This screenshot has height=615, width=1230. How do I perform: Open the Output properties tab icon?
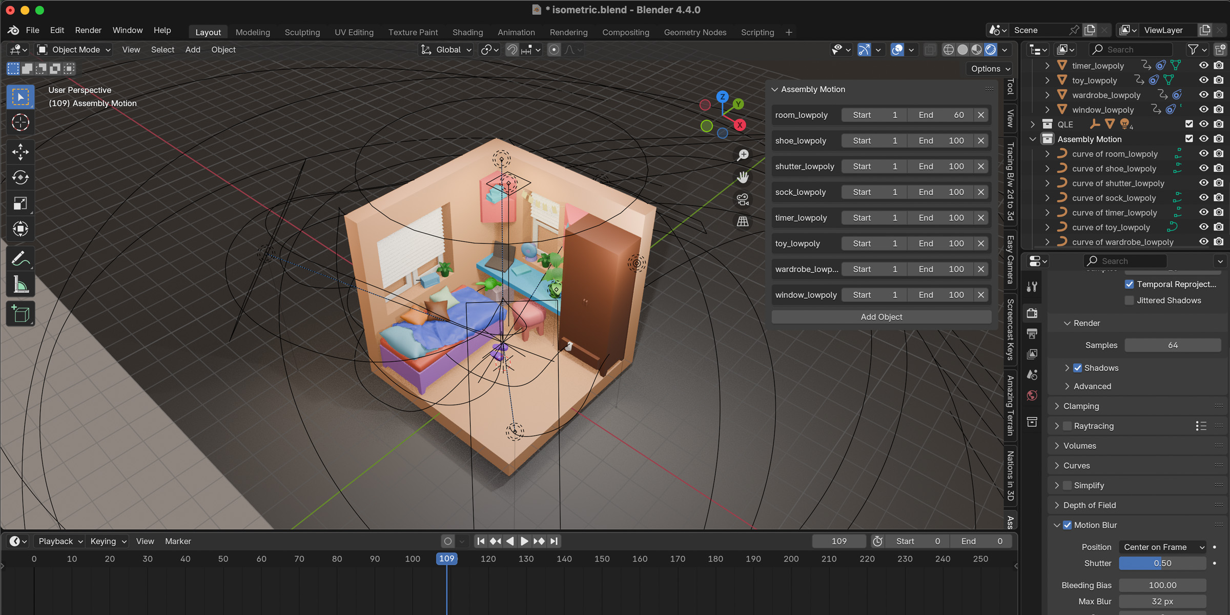(x=1032, y=334)
